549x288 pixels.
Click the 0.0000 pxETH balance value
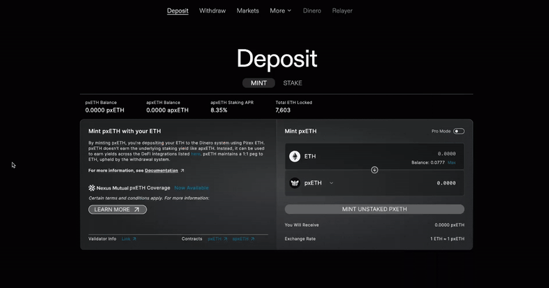[105, 110]
